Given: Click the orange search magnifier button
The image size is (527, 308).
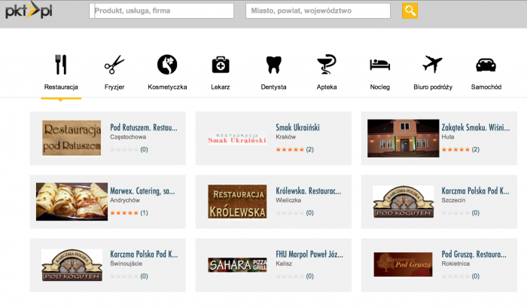Looking at the screenshot, I should tap(410, 11).
